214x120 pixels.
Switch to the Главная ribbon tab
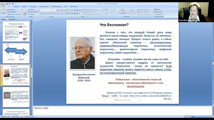click(x=9, y=7)
